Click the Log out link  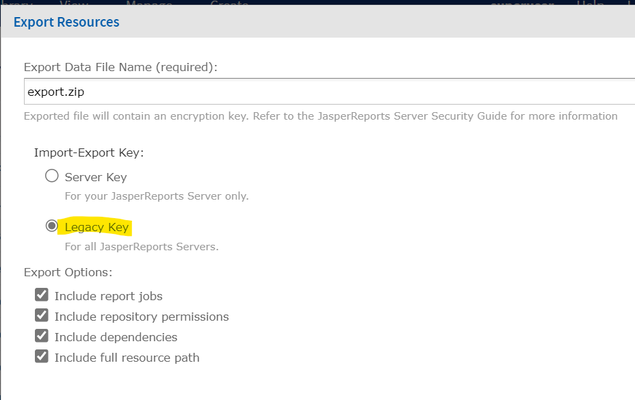[630, 3]
